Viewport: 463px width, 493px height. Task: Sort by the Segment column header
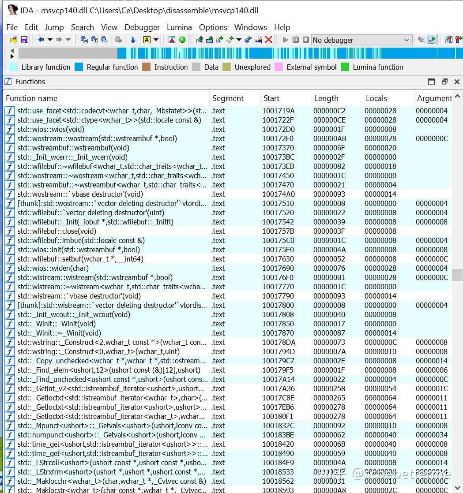[x=235, y=98]
